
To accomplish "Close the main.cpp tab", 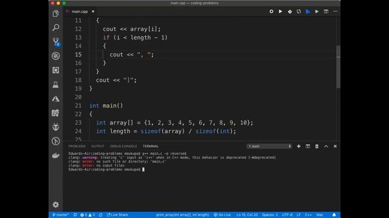I will tap(93, 12).
